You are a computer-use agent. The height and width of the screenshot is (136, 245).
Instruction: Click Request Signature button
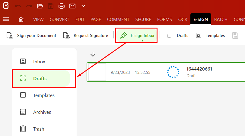click(x=85, y=35)
